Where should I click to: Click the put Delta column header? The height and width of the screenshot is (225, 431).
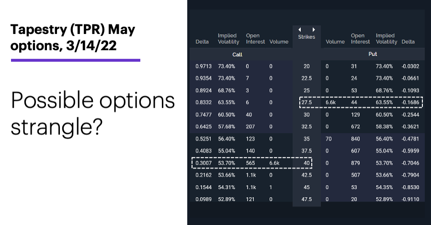(x=408, y=42)
